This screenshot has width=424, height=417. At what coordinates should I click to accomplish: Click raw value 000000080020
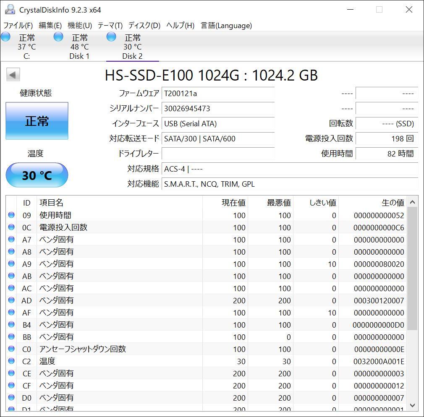pos(379,264)
